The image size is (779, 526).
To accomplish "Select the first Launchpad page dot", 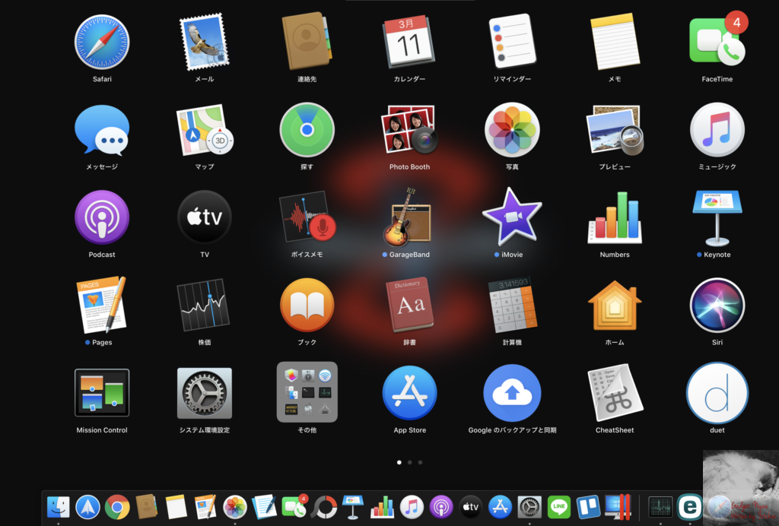I will (399, 462).
